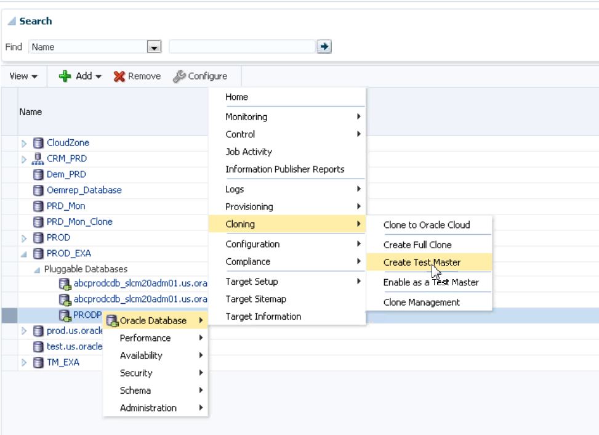Expand the TM_EXA tree node

click(x=25, y=363)
